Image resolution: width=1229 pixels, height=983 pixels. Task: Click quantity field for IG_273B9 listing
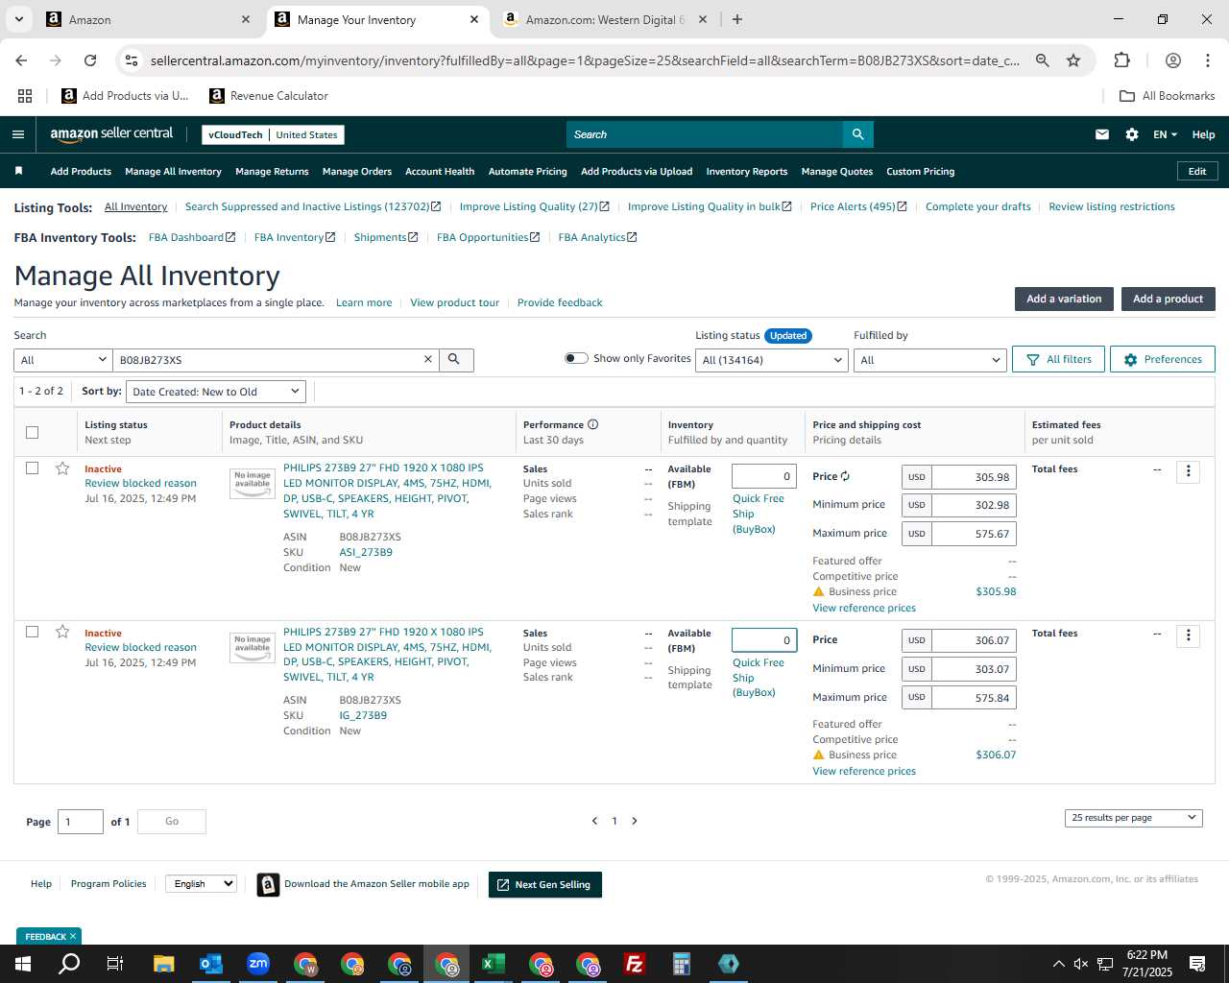764,639
